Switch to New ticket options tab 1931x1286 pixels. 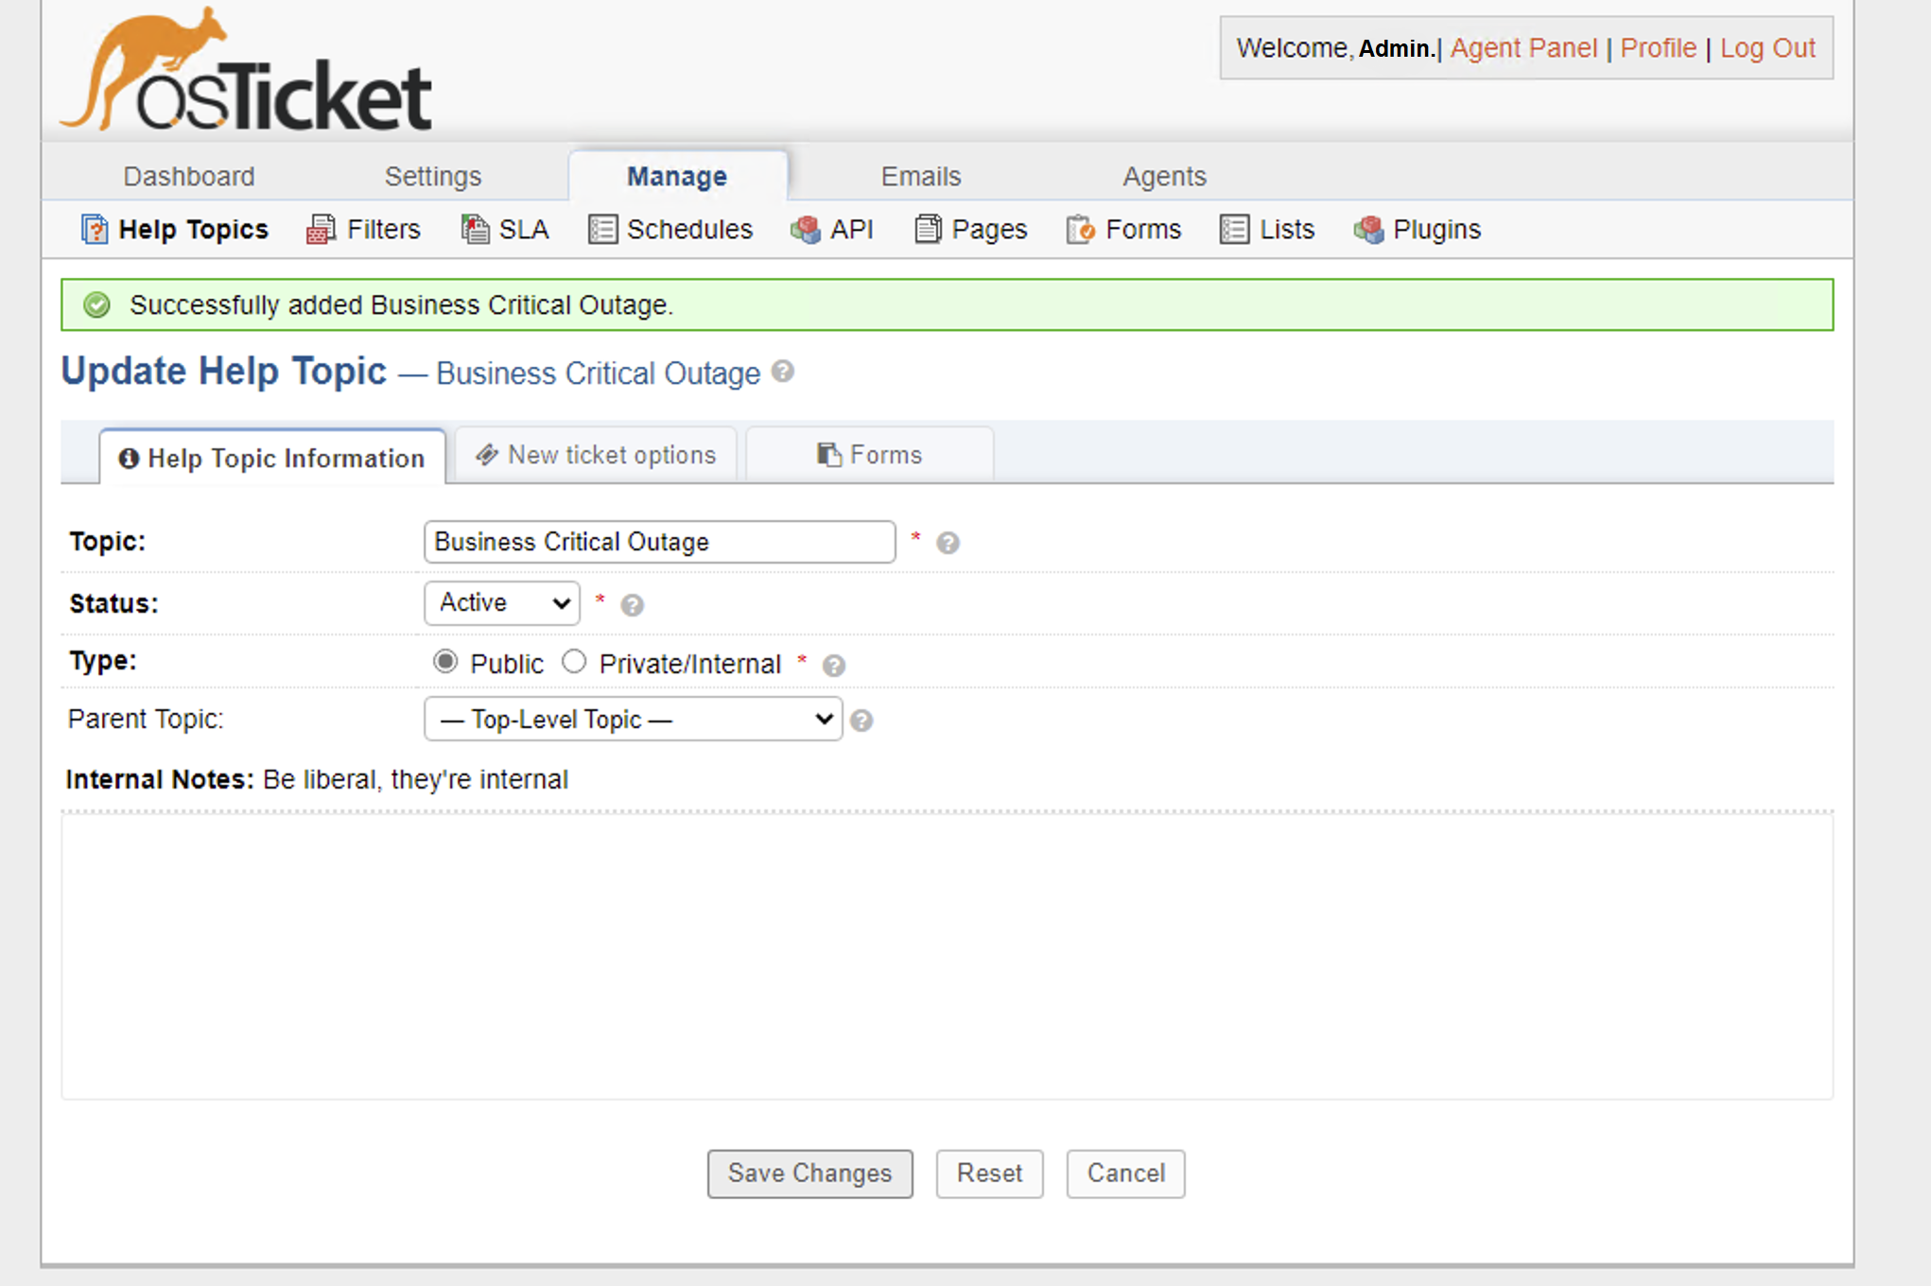coord(596,456)
